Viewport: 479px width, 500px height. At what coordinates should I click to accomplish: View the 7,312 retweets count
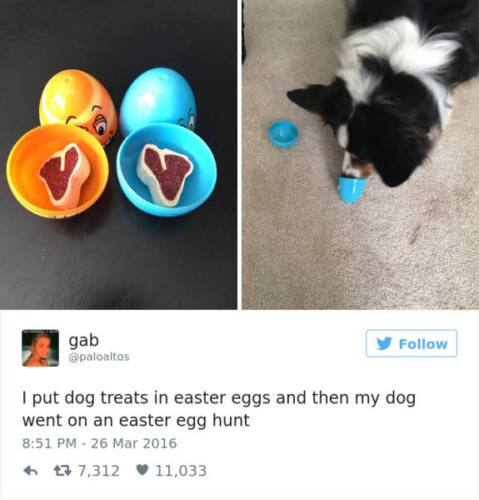tap(99, 471)
